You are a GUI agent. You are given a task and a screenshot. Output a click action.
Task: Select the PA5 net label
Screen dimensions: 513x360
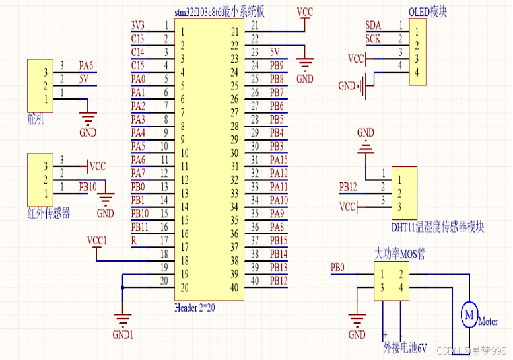tap(138, 146)
